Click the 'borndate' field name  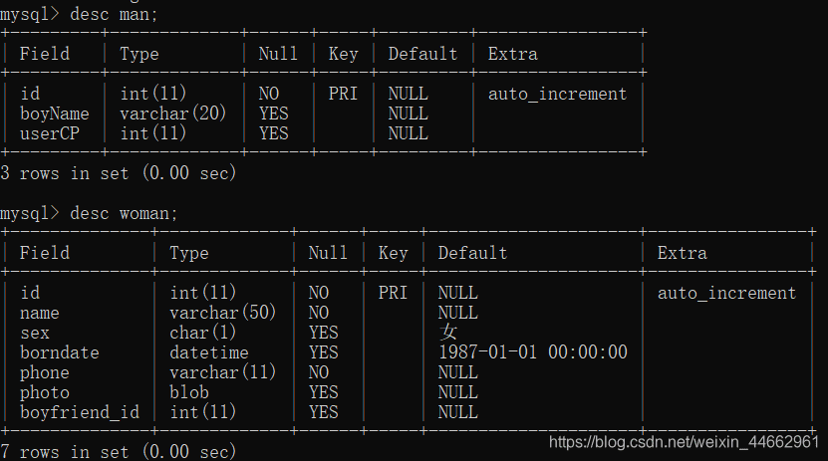coord(59,352)
